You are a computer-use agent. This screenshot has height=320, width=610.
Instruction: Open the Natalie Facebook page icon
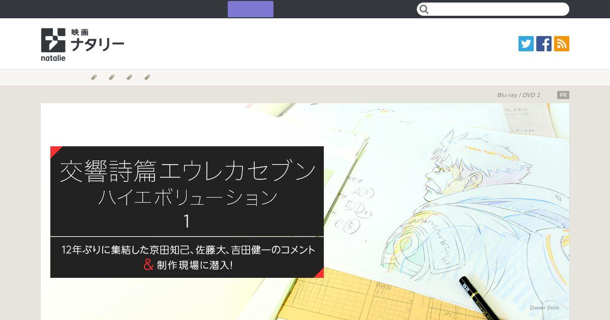(544, 44)
